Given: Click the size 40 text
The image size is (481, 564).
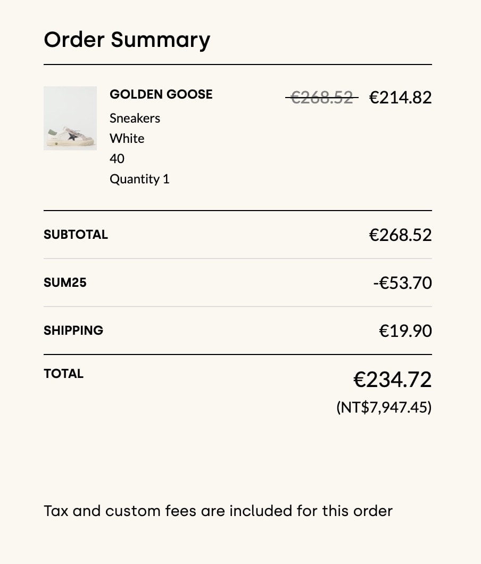Looking at the screenshot, I should click(x=117, y=158).
